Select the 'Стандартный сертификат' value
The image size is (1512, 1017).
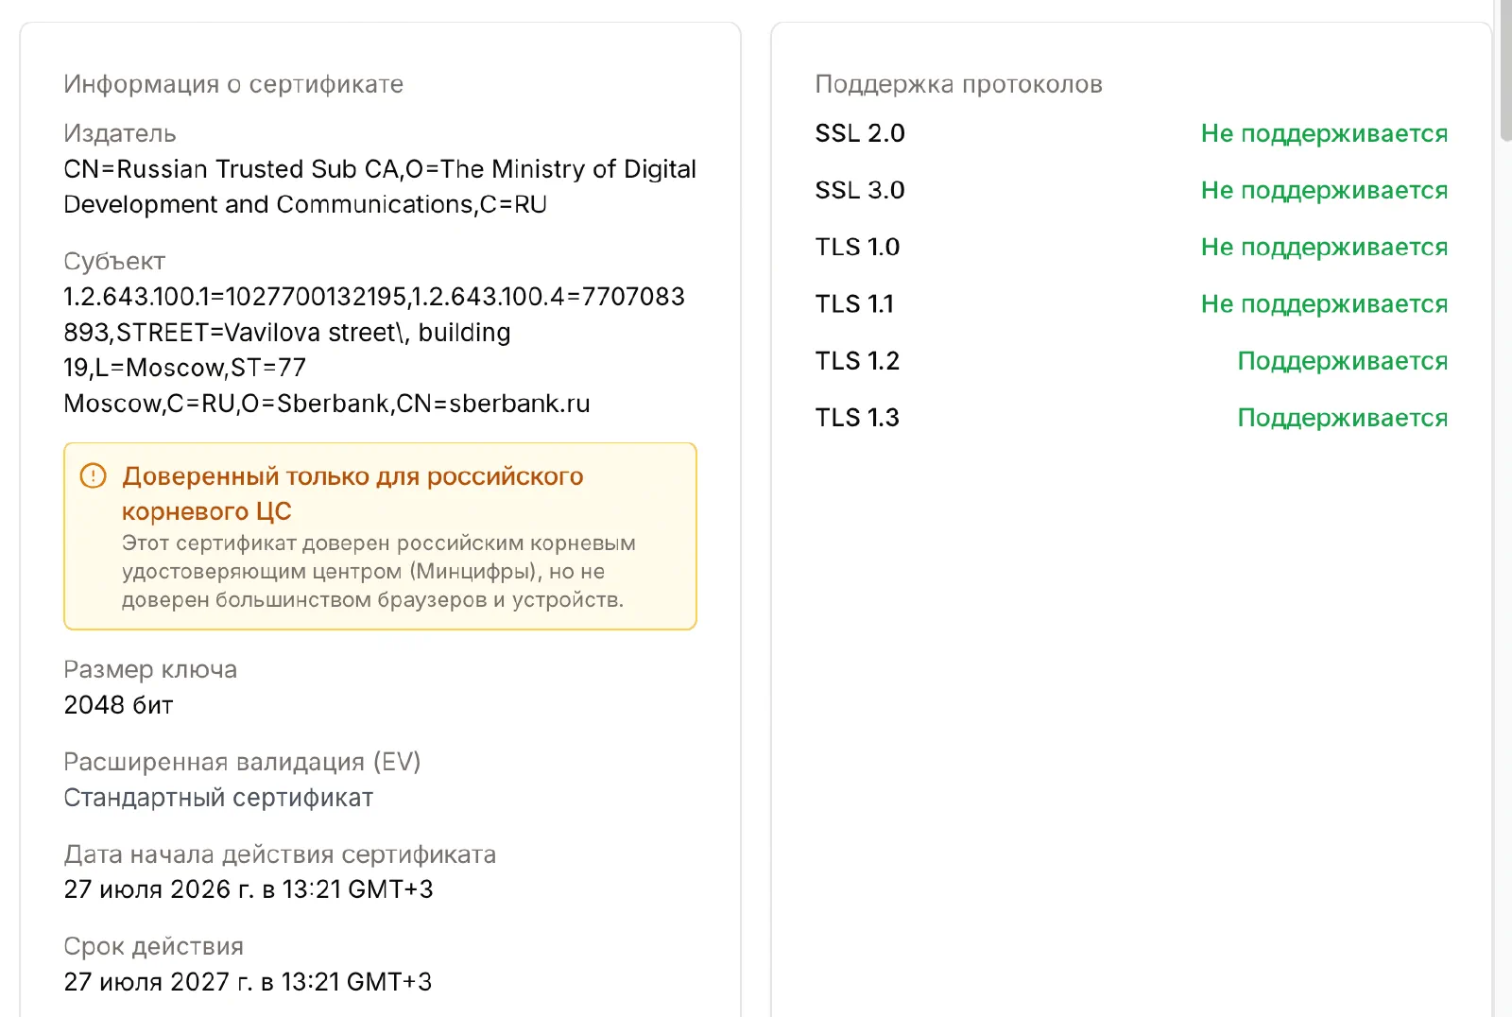pyautogui.click(x=218, y=798)
